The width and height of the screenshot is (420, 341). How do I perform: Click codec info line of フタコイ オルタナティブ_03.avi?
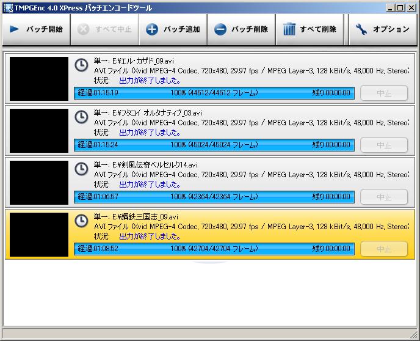(x=252, y=123)
